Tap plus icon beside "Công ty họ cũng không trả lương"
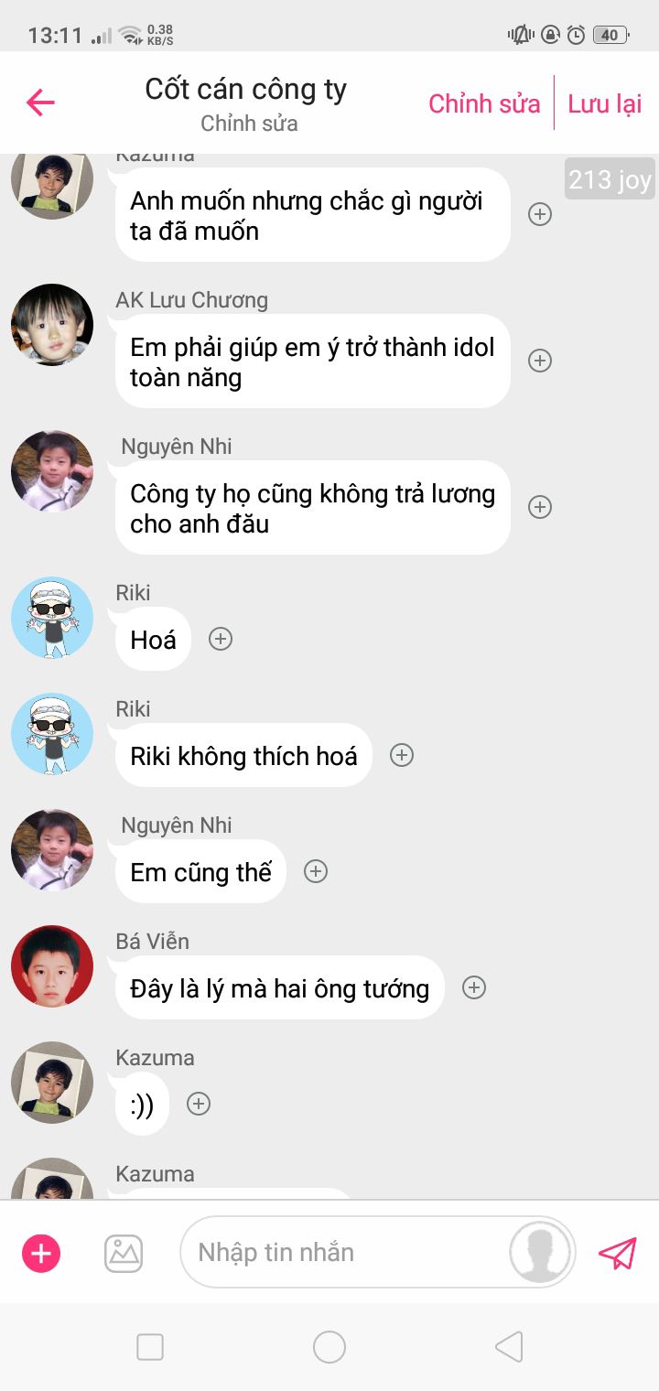This screenshot has width=659, height=1391. [x=541, y=507]
